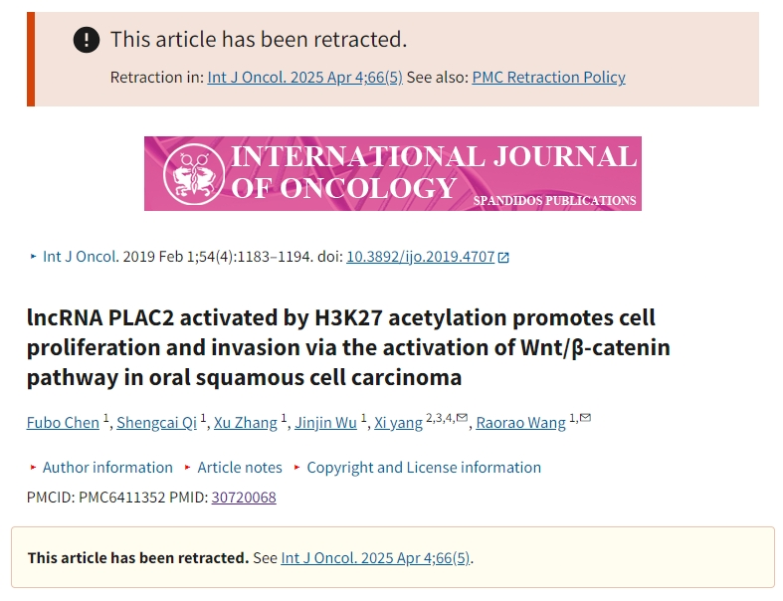
Task: Open author Fubo Chen link
Action: coord(63,423)
